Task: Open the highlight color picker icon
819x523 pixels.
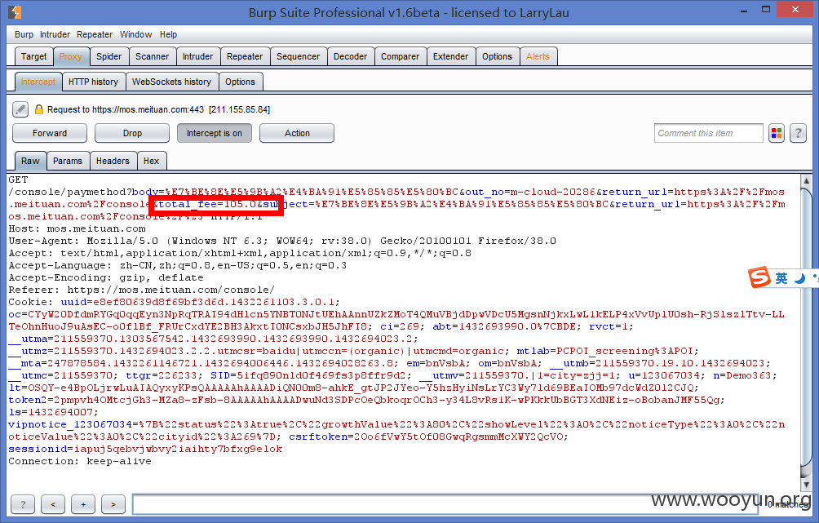Action: (776, 133)
